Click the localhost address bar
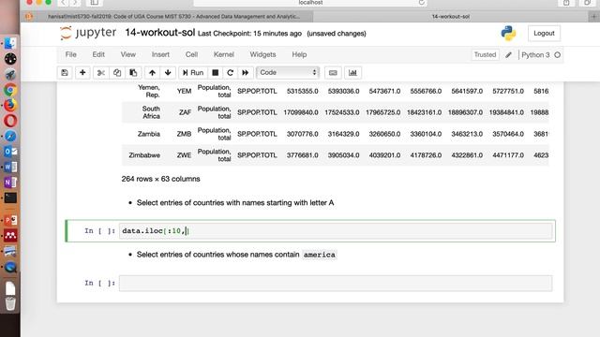 pos(310,3)
